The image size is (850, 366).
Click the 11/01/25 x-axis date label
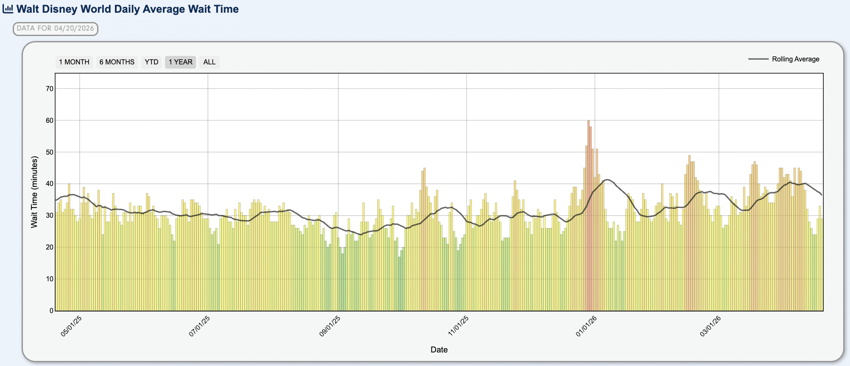[458, 326]
